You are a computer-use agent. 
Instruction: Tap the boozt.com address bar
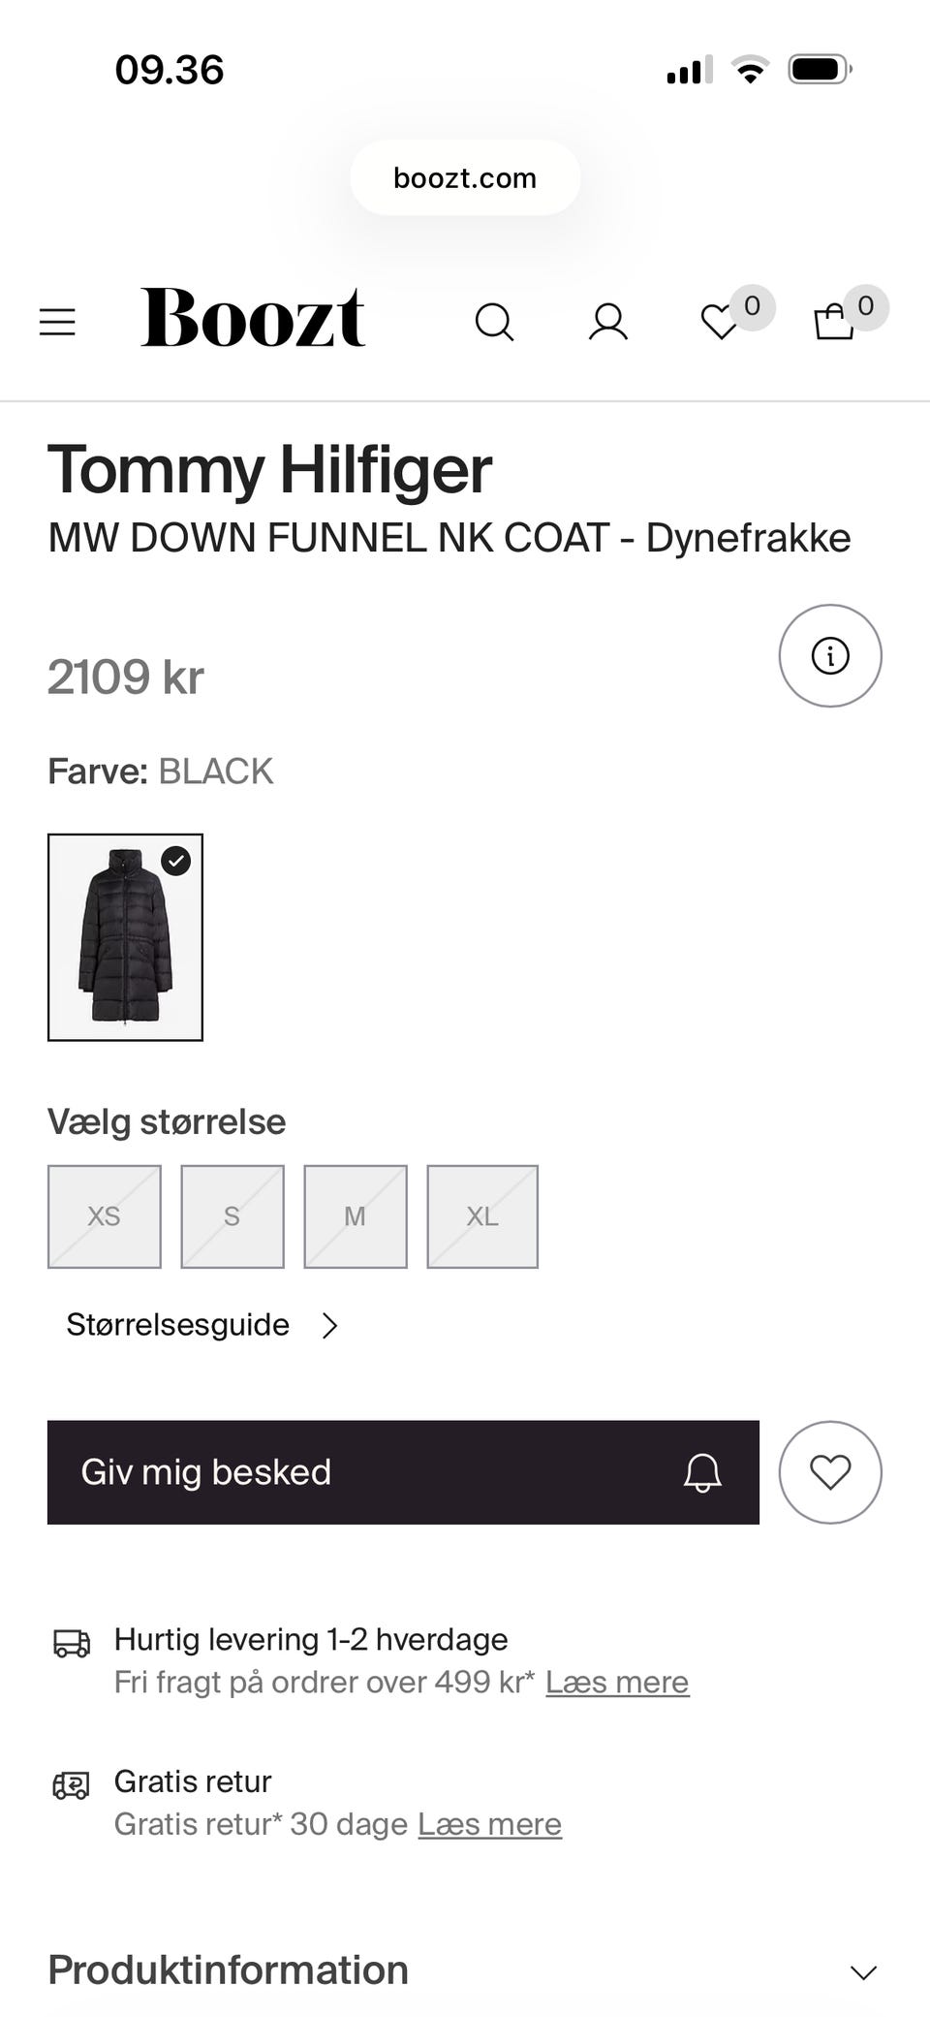465,178
